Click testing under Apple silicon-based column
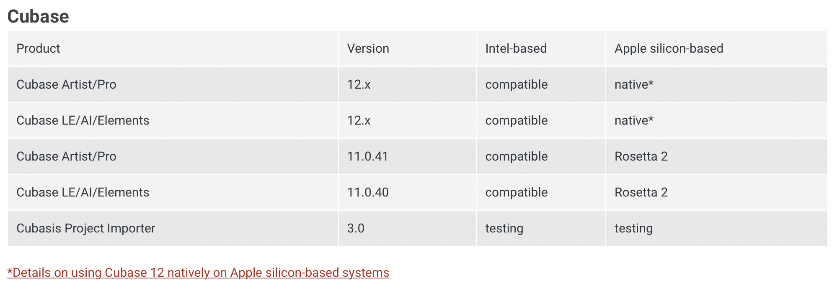 [633, 228]
